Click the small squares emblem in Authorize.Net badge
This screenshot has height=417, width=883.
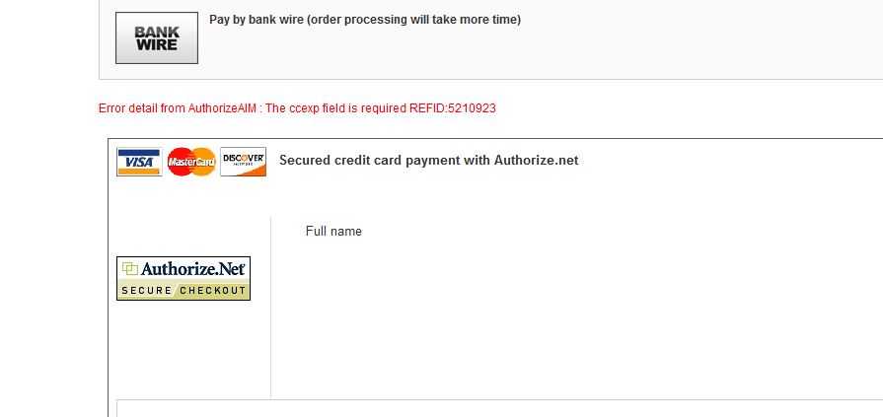(x=129, y=269)
